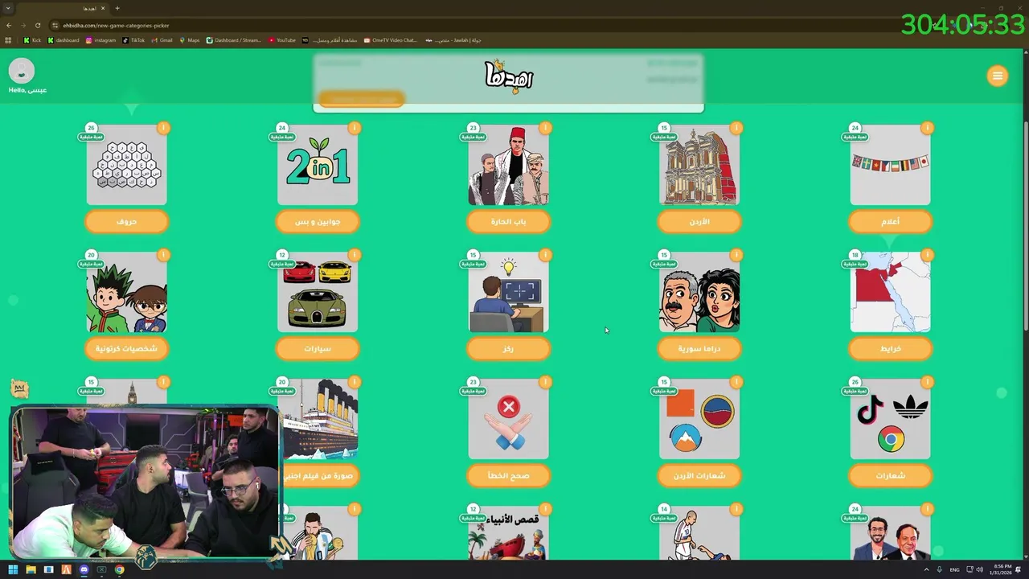Select the شخصيات كرتونية category button
Screen dimensions: 1029x579
pos(126,348)
